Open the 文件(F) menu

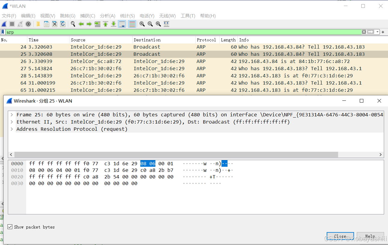click(9, 16)
